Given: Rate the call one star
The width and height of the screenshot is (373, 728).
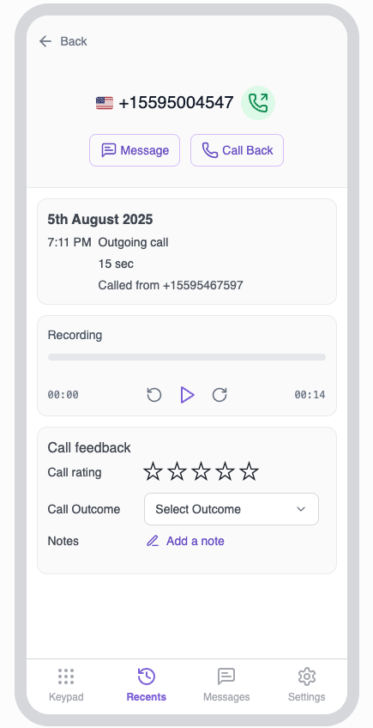Looking at the screenshot, I should coord(153,471).
